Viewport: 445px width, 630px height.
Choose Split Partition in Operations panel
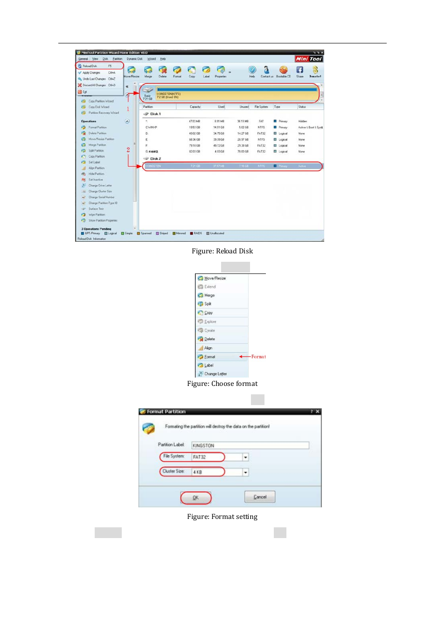[96, 151]
